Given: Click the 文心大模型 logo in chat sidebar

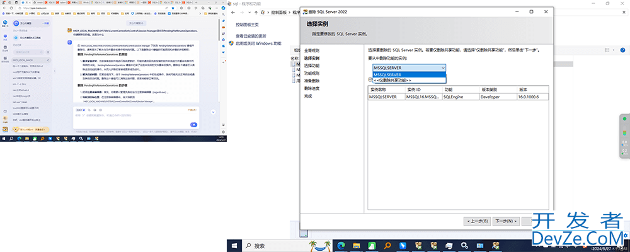Looking at the screenshot, I should (x=16, y=23).
